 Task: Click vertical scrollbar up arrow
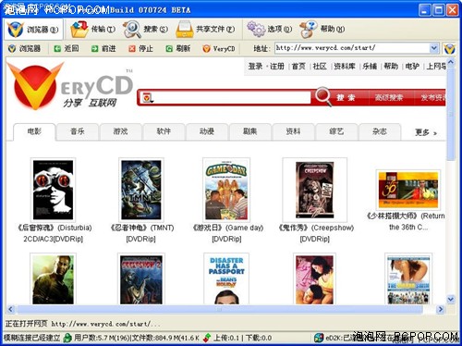451,62
